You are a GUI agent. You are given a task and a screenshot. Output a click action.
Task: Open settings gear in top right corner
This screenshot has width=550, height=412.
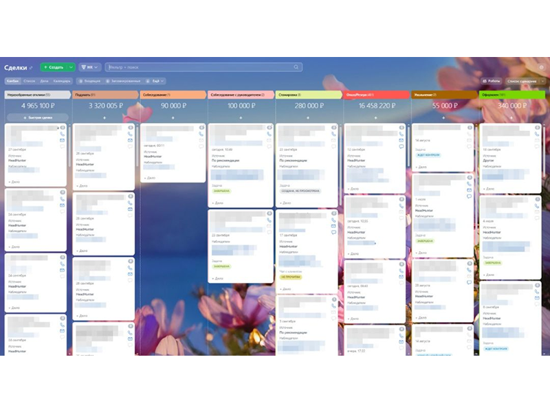541,67
